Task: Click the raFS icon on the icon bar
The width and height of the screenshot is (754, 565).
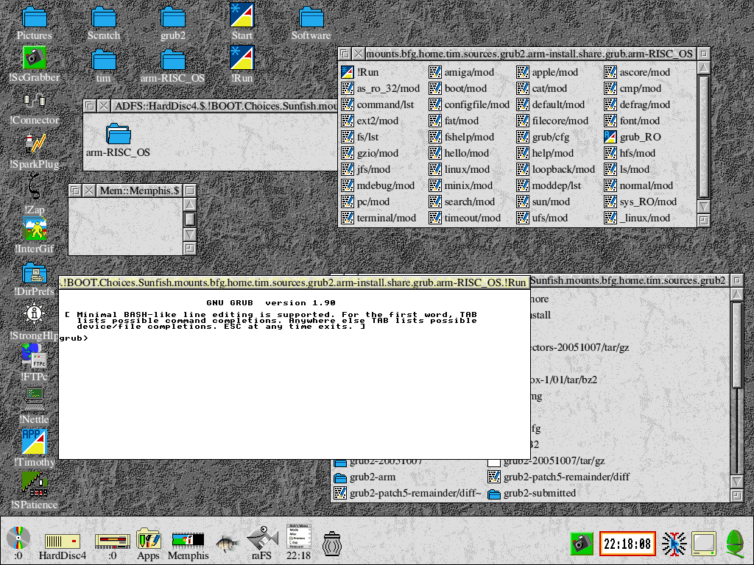Action: point(262,543)
